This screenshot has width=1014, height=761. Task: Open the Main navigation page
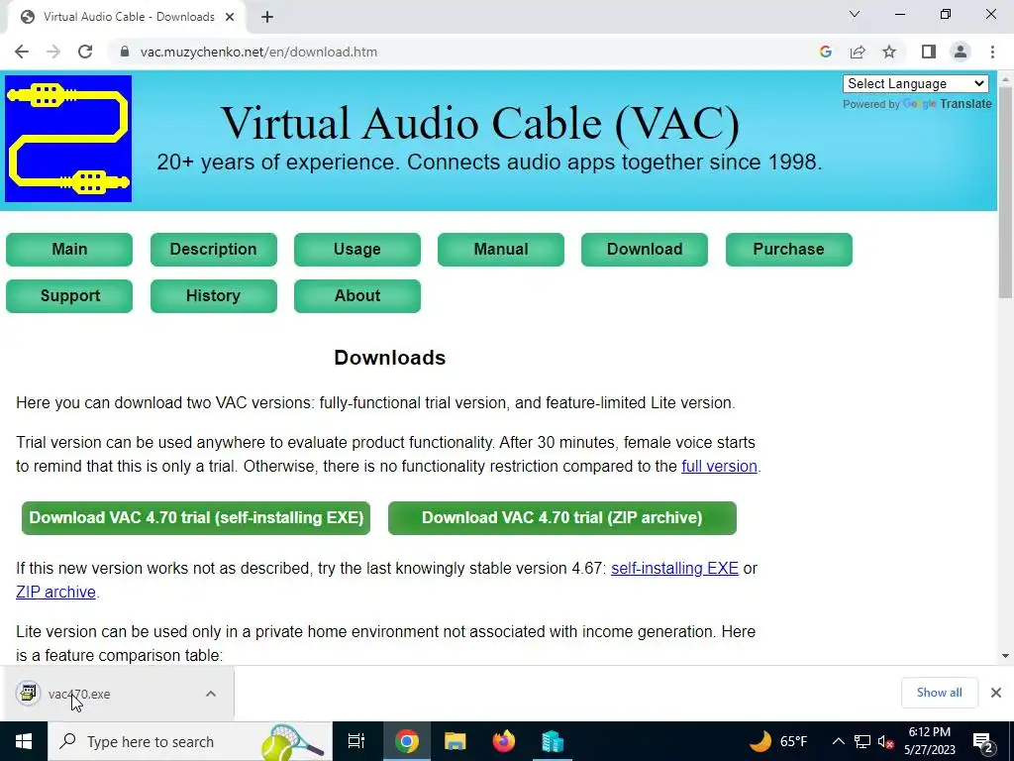click(69, 249)
